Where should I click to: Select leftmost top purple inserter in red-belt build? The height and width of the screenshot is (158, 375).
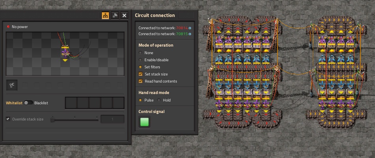(219, 39)
